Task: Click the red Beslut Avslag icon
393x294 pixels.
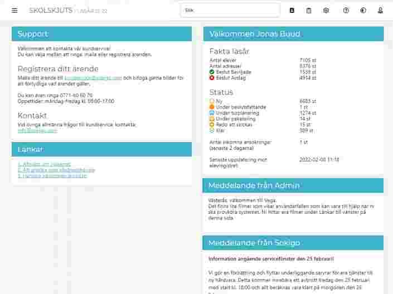Action: click(212, 78)
